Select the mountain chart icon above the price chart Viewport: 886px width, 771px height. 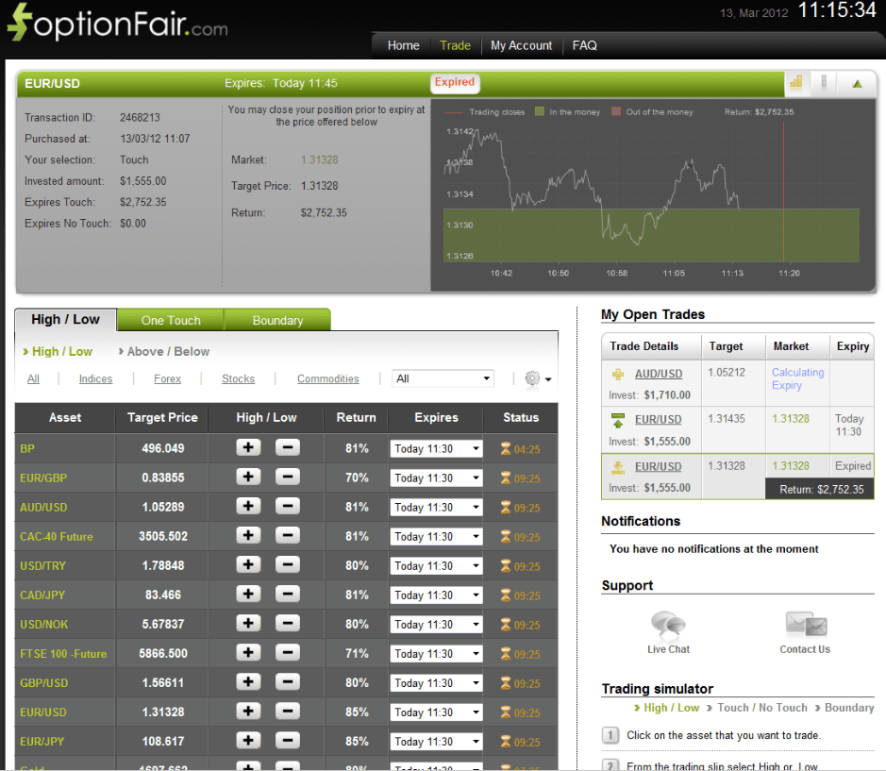point(857,83)
